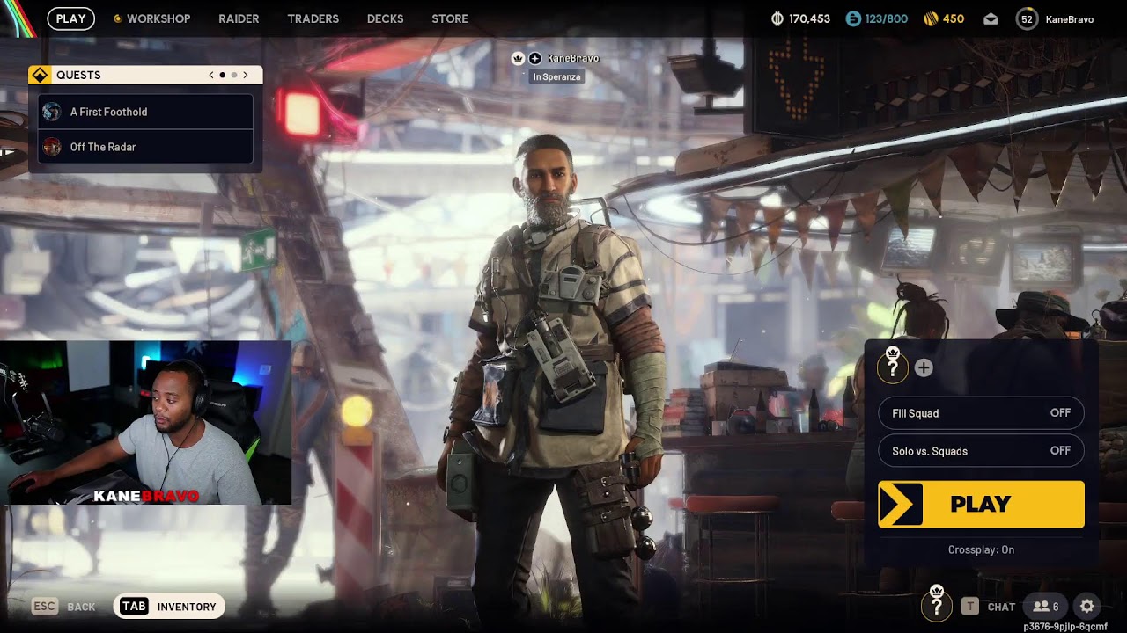This screenshot has width=1127, height=633.
Task: Open the Raider tab
Action: coord(239,18)
